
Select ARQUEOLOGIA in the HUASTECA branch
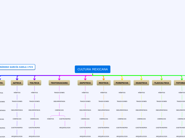[x=141, y=136]
